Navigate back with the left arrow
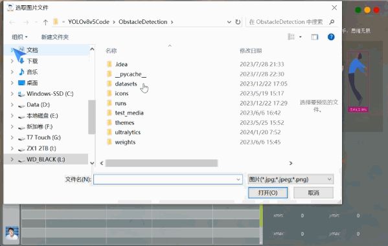Image resolution: width=388 pixels, height=246 pixels. tap(12, 23)
